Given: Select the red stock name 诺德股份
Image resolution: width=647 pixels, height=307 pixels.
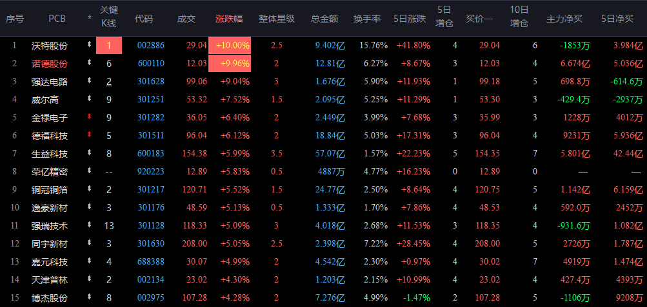Looking at the screenshot, I should click(x=50, y=64).
